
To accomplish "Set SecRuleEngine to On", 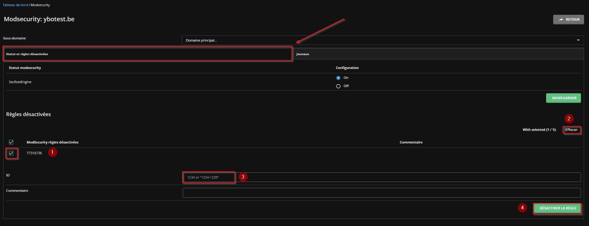I will (338, 78).
